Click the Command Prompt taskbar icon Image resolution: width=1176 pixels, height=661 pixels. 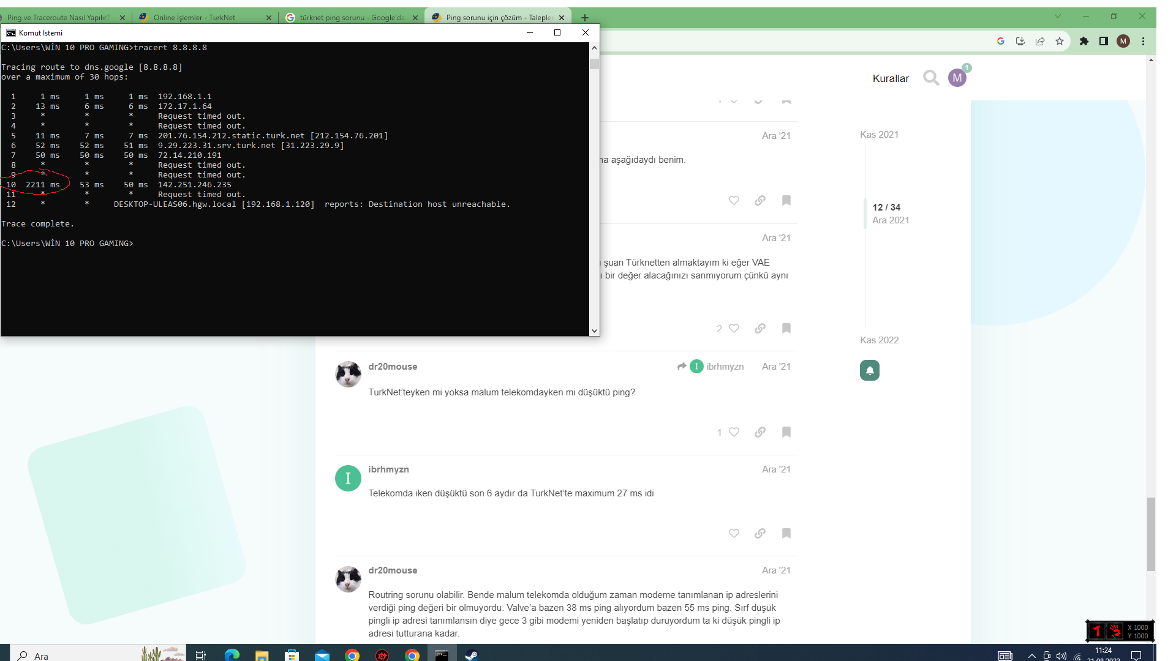coord(442,655)
